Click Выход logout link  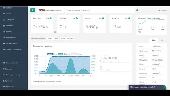(163, 10)
